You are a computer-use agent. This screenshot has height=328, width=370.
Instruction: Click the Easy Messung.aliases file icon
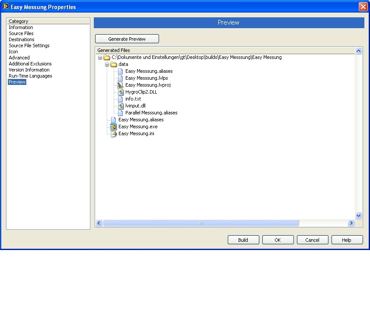point(114,120)
